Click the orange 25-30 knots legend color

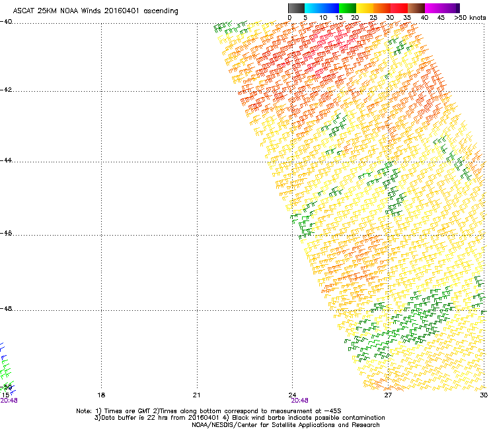tap(382, 8)
